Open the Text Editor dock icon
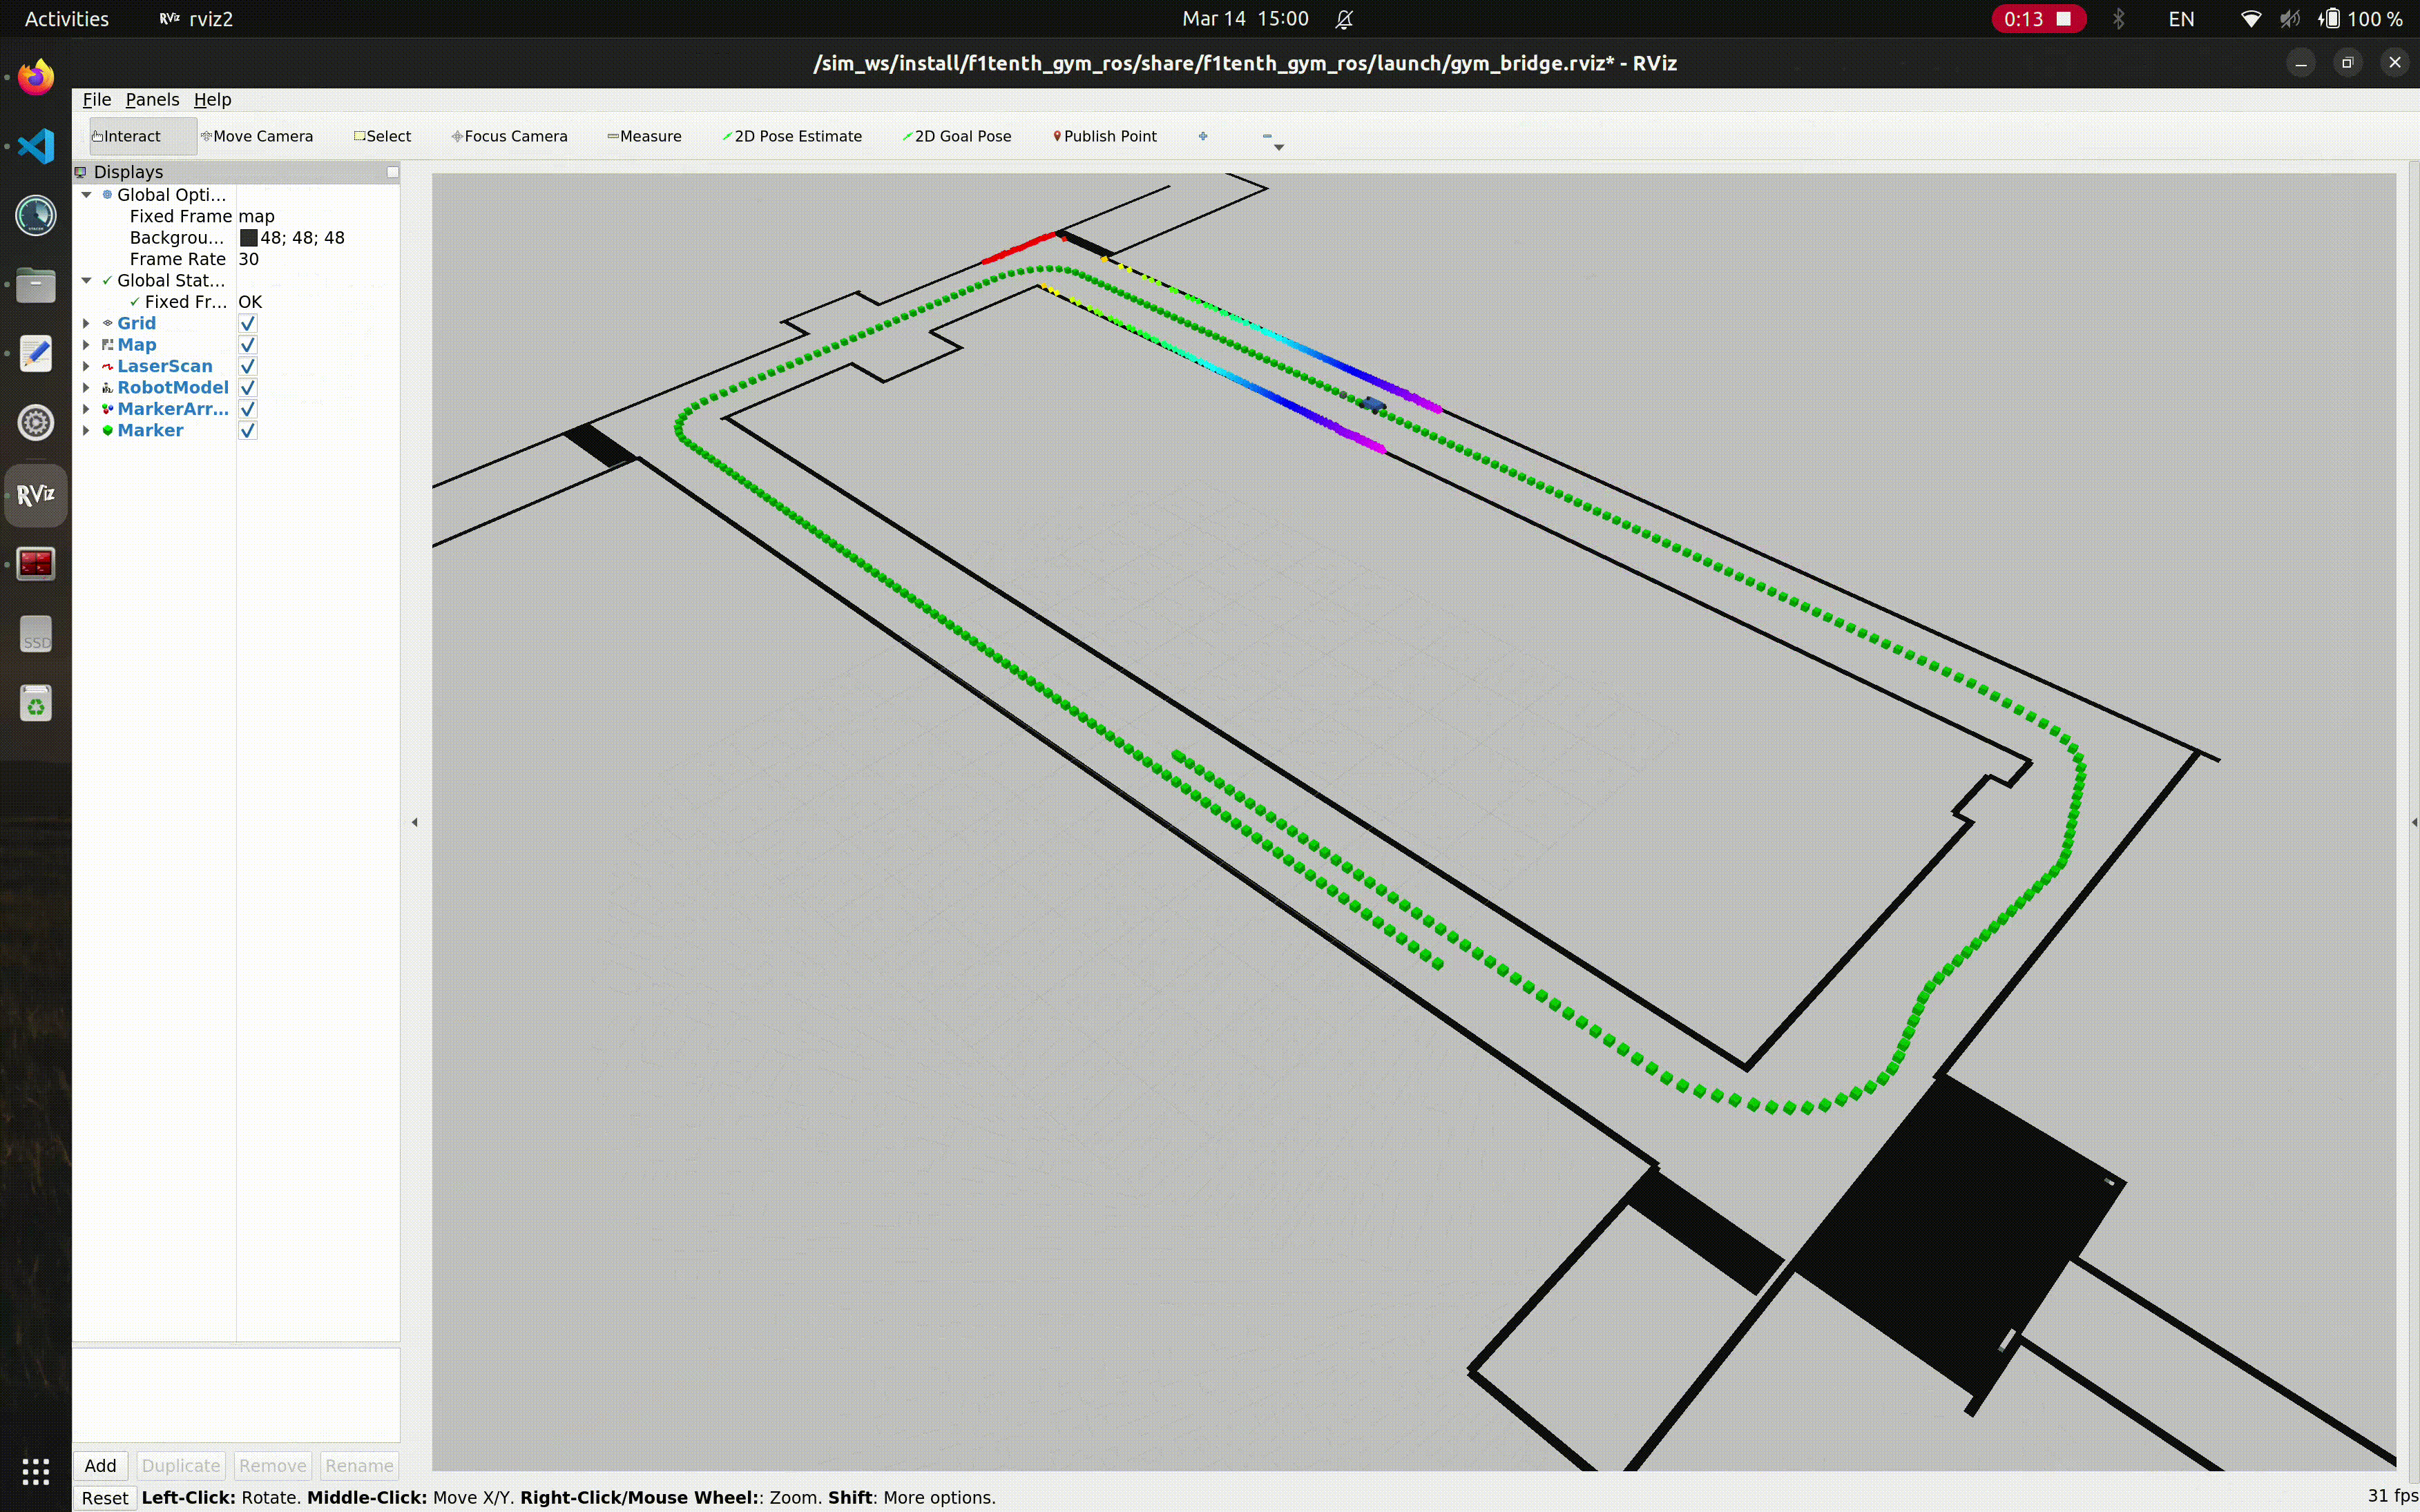The height and width of the screenshot is (1512, 2420). point(36,354)
